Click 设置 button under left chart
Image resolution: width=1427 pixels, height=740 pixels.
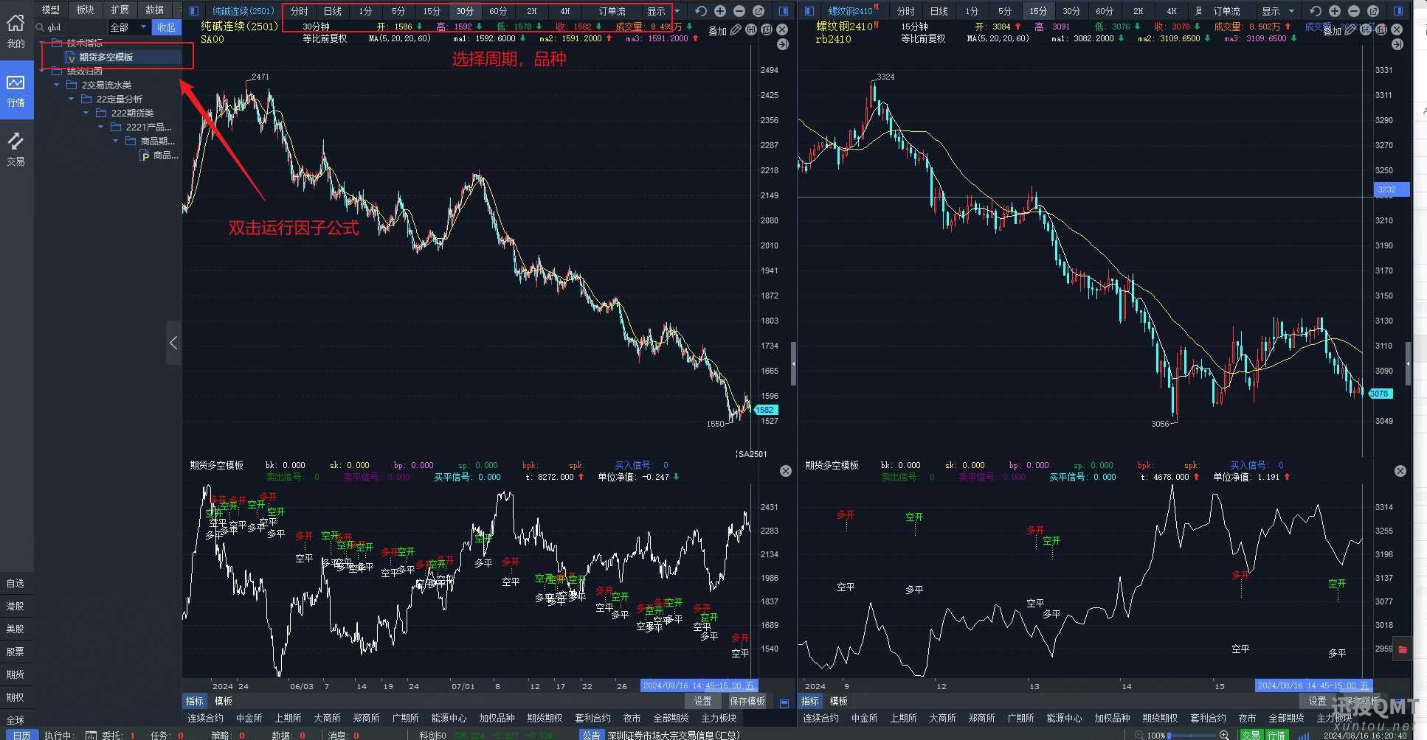pyautogui.click(x=702, y=701)
